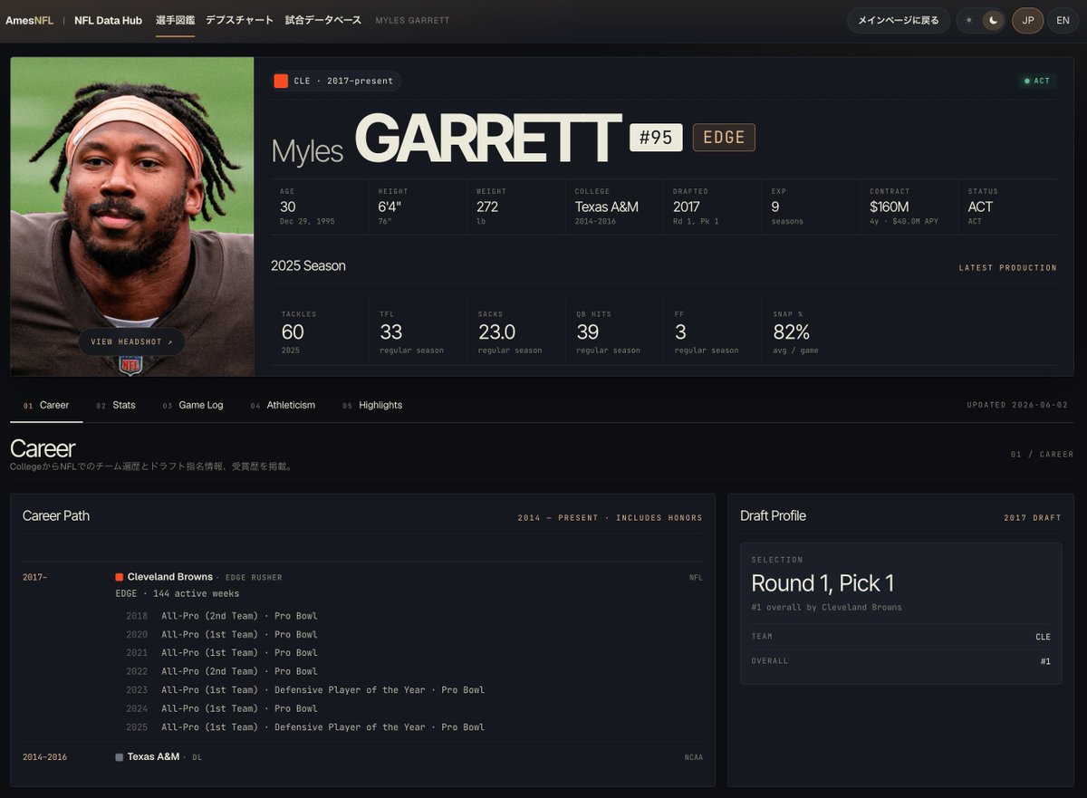Screen dimensions: 1087x798
Task: Open the Stats tab
Action: (116, 405)
